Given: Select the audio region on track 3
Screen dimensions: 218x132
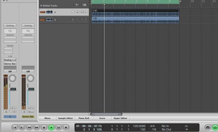Looking at the screenshot, I should coord(135,20).
